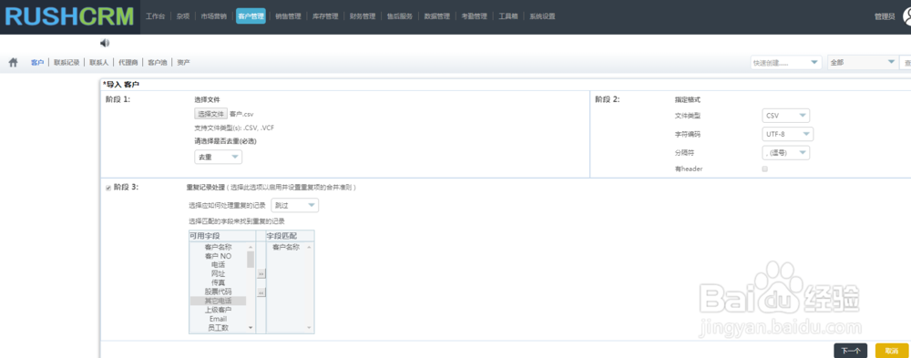Open the 库存管理 menu
The image size is (911, 358).
point(325,17)
